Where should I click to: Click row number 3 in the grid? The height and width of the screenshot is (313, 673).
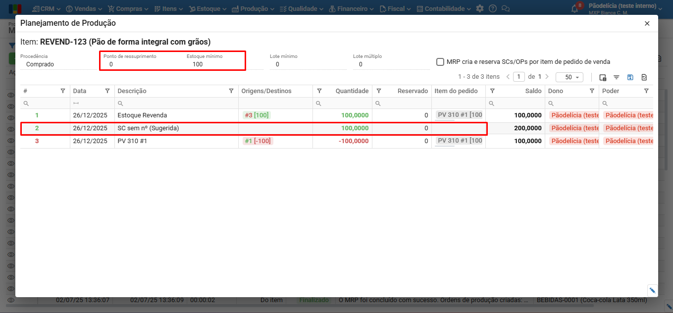tap(37, 141)
